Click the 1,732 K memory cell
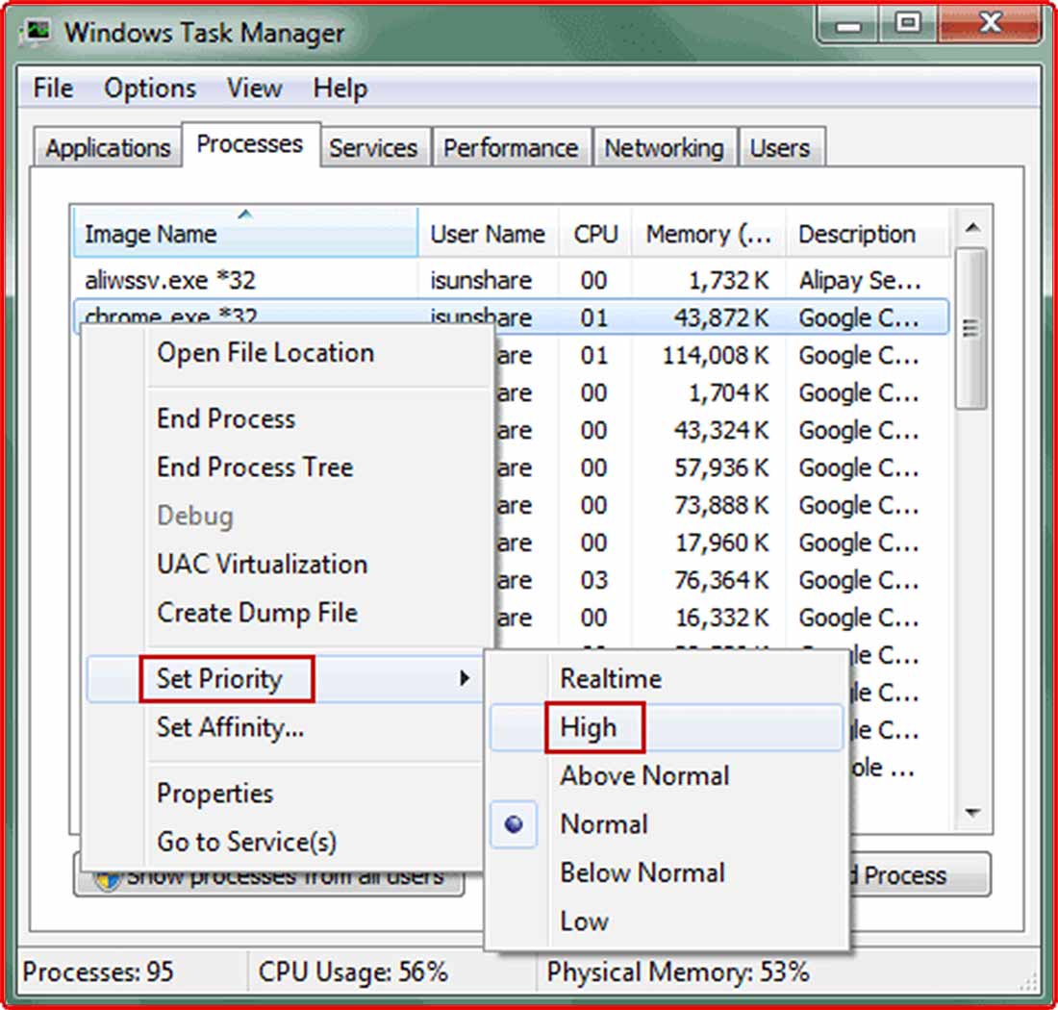 pyautogui.click(x=729, y=280)
